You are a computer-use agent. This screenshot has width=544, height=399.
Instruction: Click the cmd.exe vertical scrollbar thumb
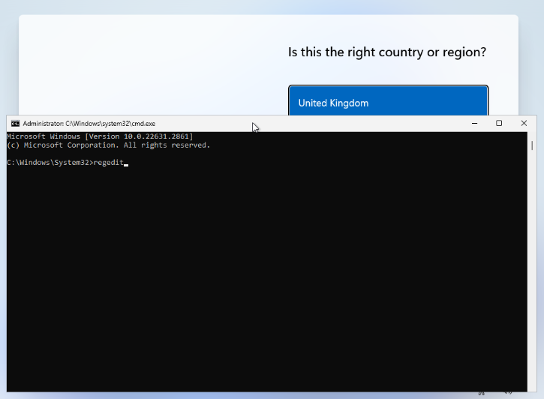click(532, 145)
